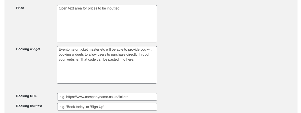Click the Booking URL label
This screenshot has width=301, height=113.
tap(26, 96)
